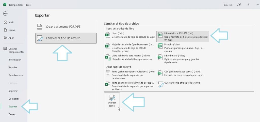Select Plantilla (*.xltx) file type
Viewport: 260px width, 122px height.
pyautogui.click(x=183, y=48)
